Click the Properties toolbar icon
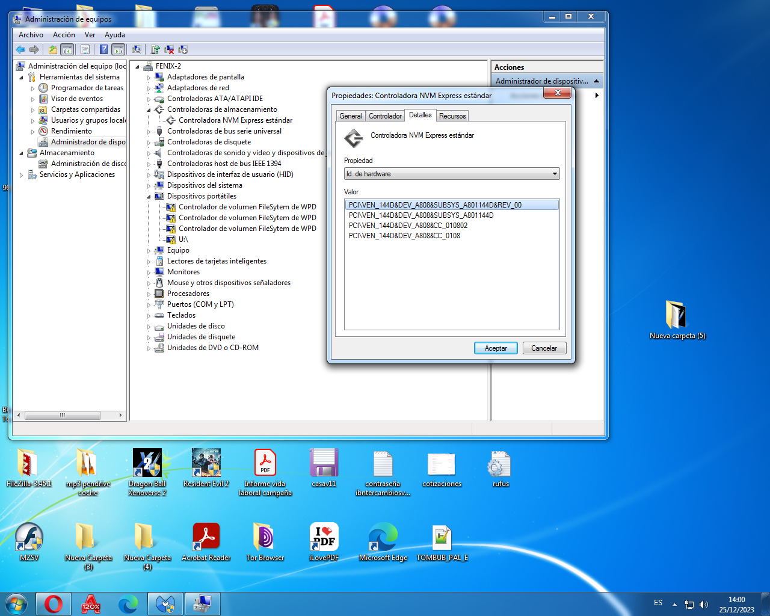 tap(85, 49)
